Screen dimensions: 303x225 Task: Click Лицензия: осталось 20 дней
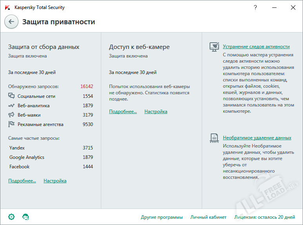(x=265, y=217)
